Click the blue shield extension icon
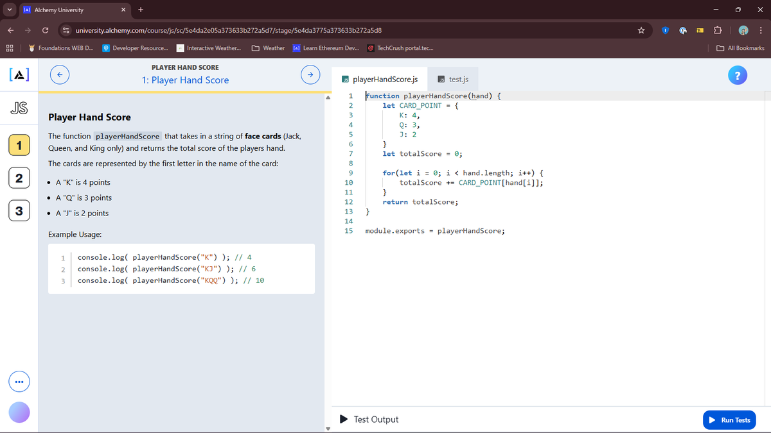Viewport: 771px width, 433px height. pos(665,30)
